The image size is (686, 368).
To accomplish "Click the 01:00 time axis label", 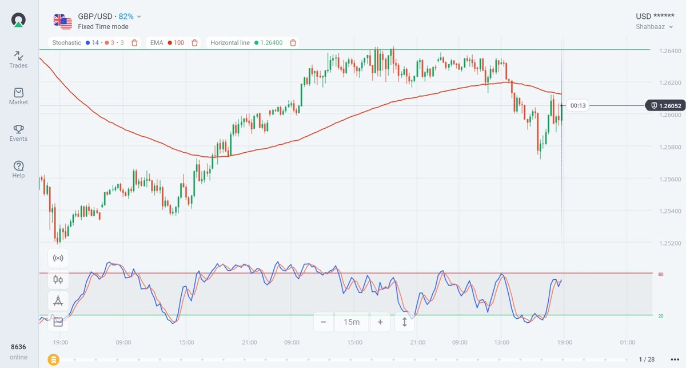I will coord(627,342).
